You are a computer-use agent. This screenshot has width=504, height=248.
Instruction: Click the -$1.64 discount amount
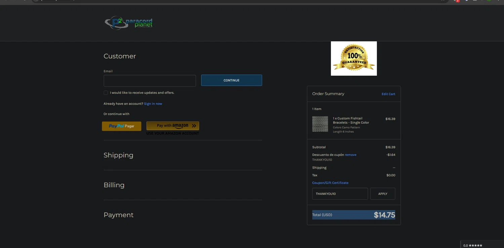click(391, 155)
